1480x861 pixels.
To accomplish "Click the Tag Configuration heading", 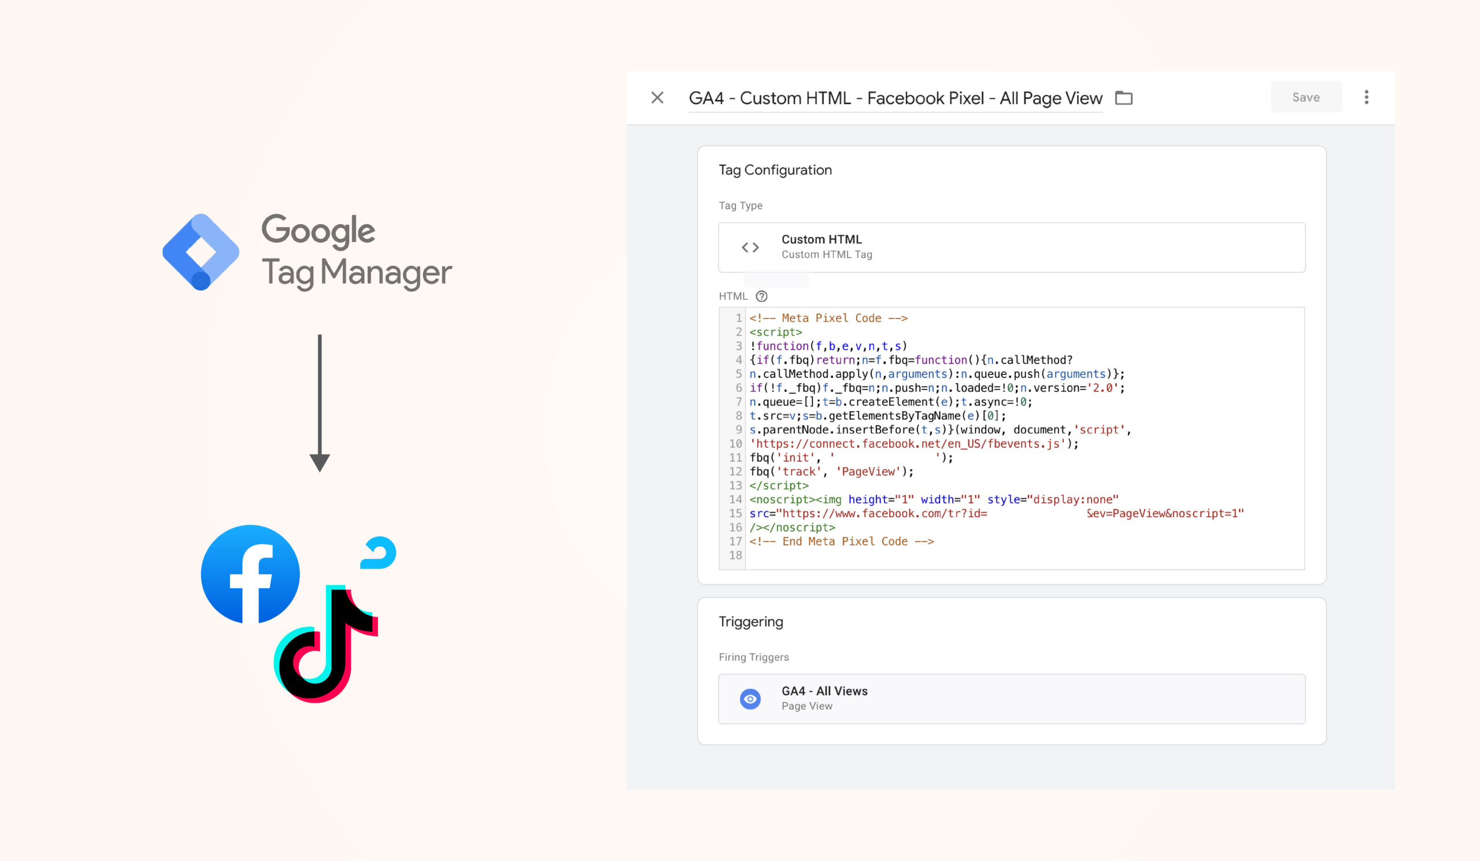I will click(775, 170).
